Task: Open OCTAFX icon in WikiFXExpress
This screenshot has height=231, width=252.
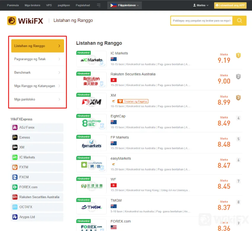Action: (15, 207)
